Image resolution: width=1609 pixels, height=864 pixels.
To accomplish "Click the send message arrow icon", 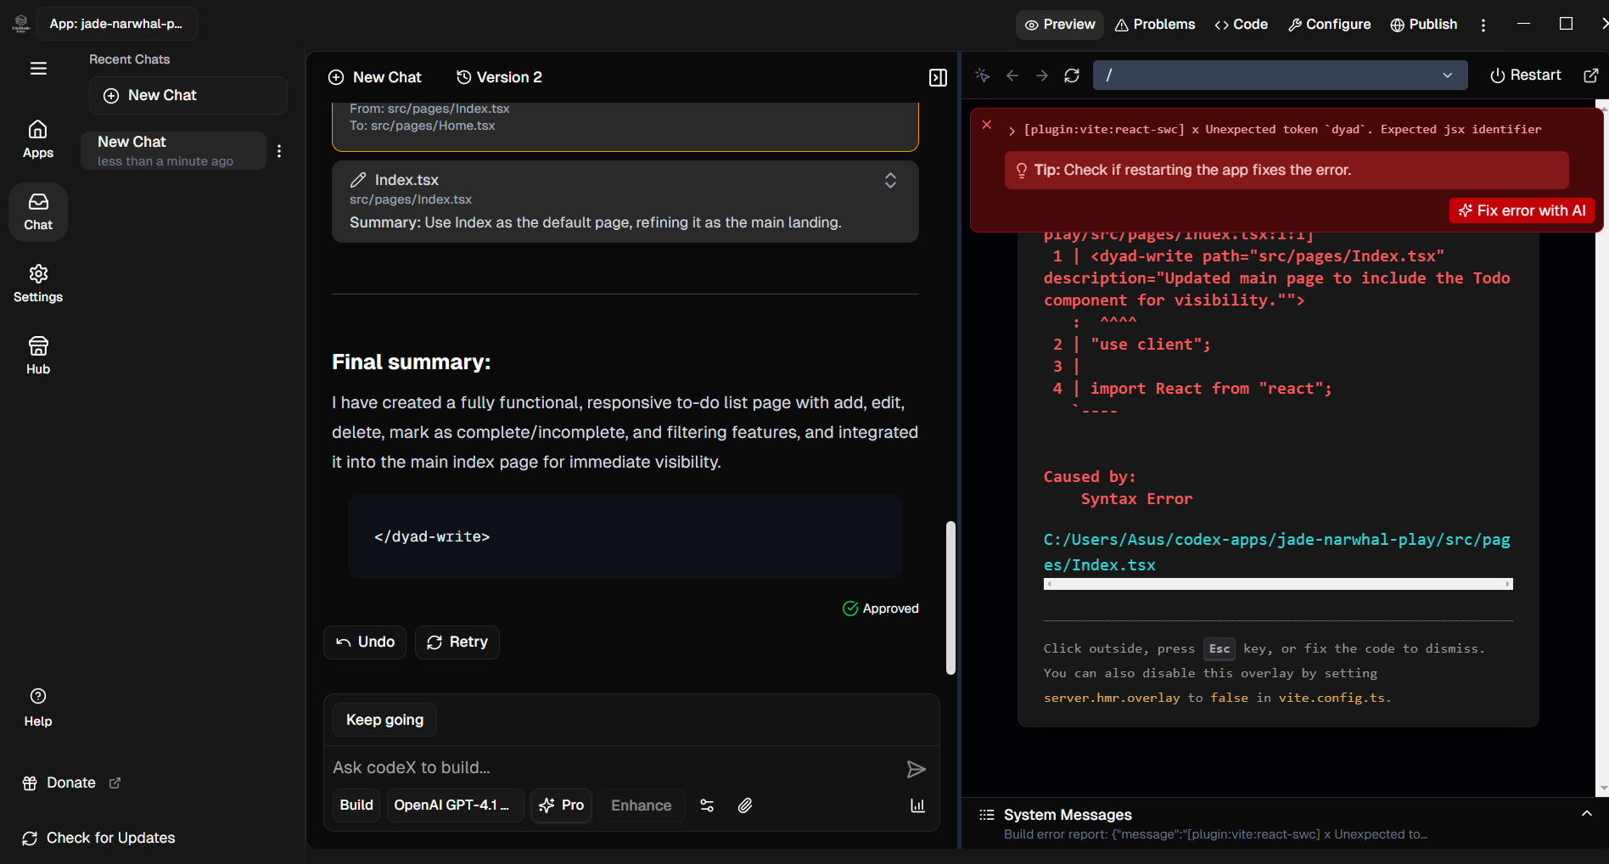I will (x=916, y=769).
